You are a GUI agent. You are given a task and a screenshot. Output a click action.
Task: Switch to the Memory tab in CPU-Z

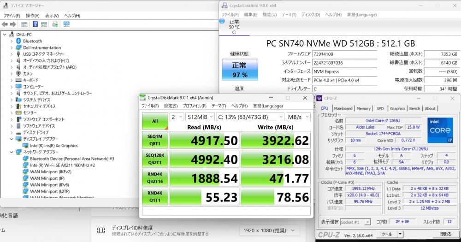click(x=363, y=108)
